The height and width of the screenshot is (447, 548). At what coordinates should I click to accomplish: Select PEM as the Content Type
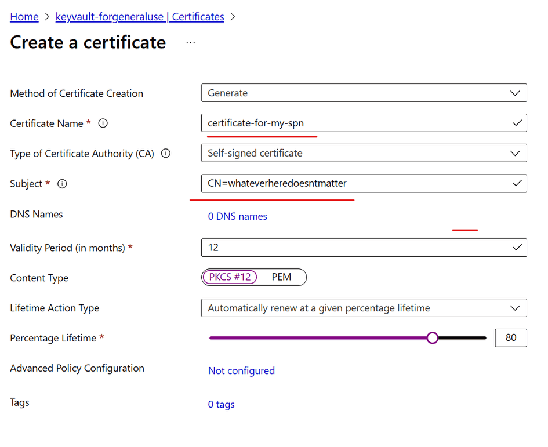282,277
